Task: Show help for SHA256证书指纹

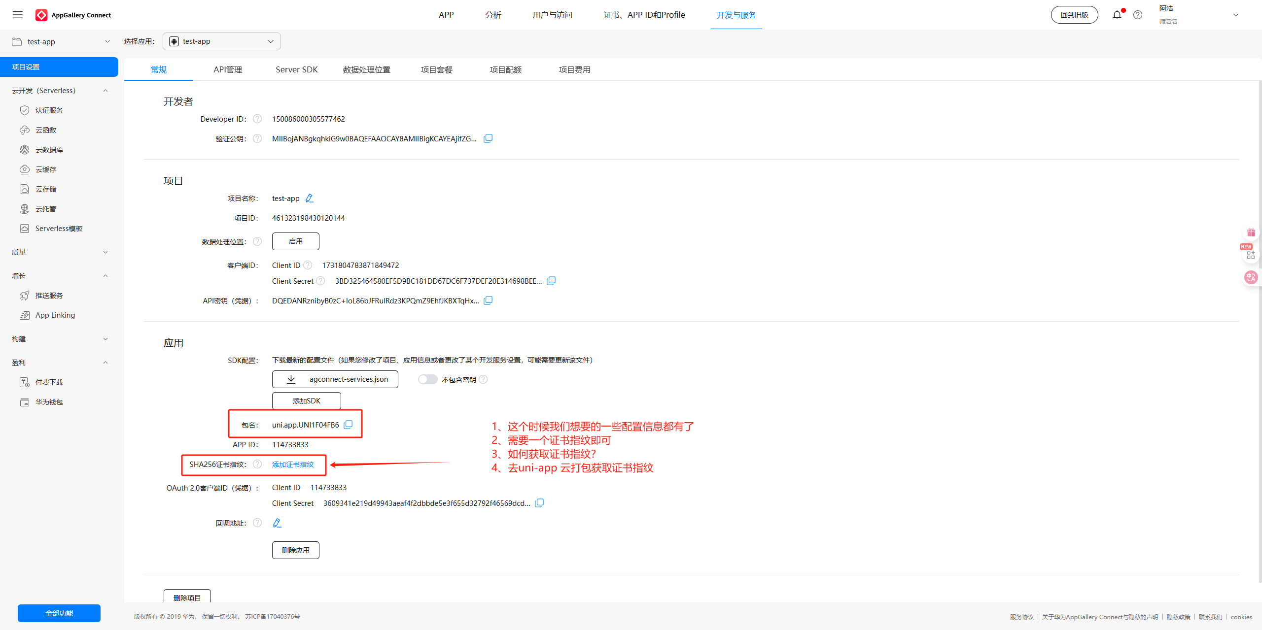Action: pos(257,464)
